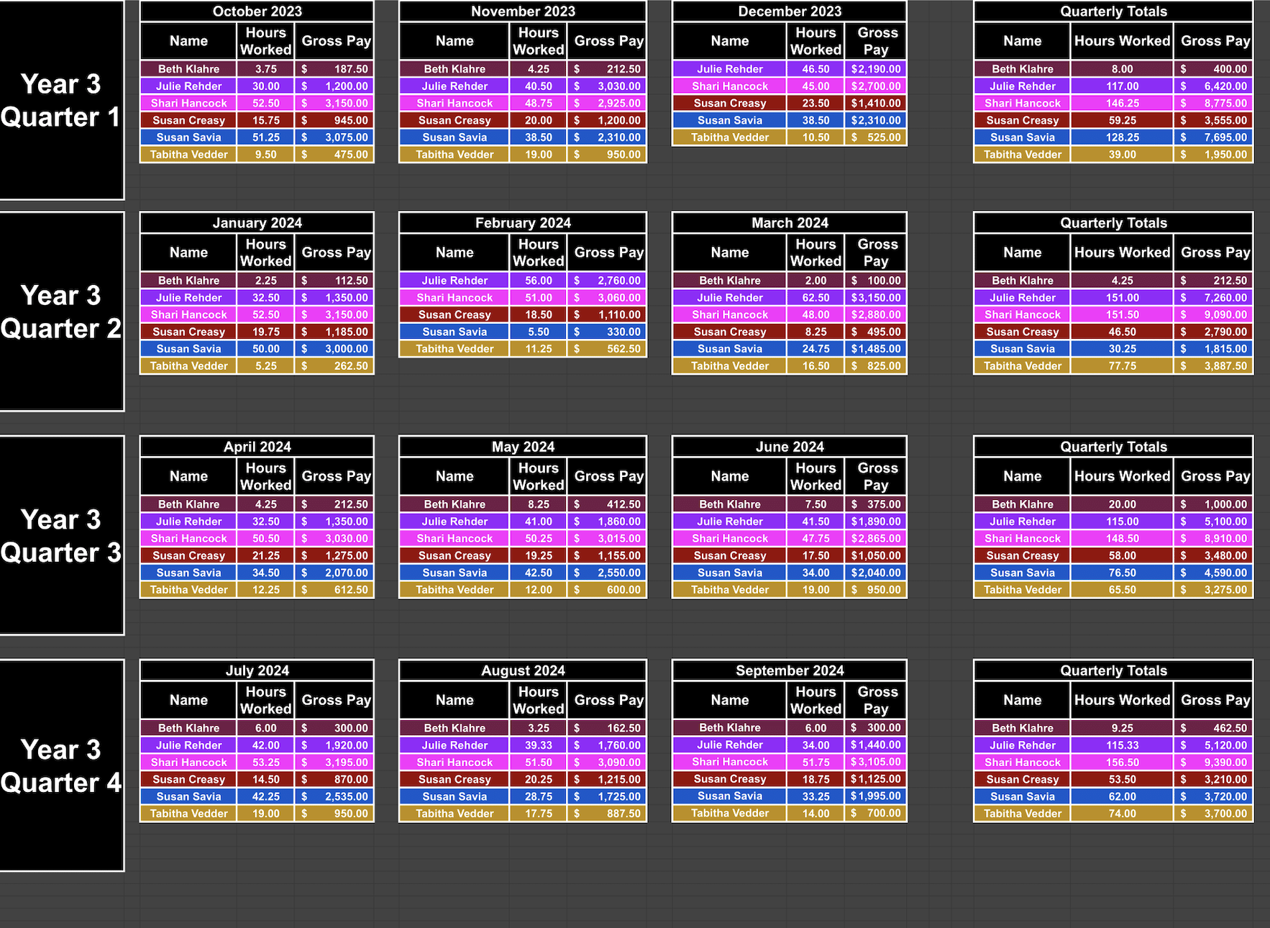Select Julie Rehder $3,150.00 in March 2024
The image size is (1270, 928).
pyautogui.click(x=875, y=298)
